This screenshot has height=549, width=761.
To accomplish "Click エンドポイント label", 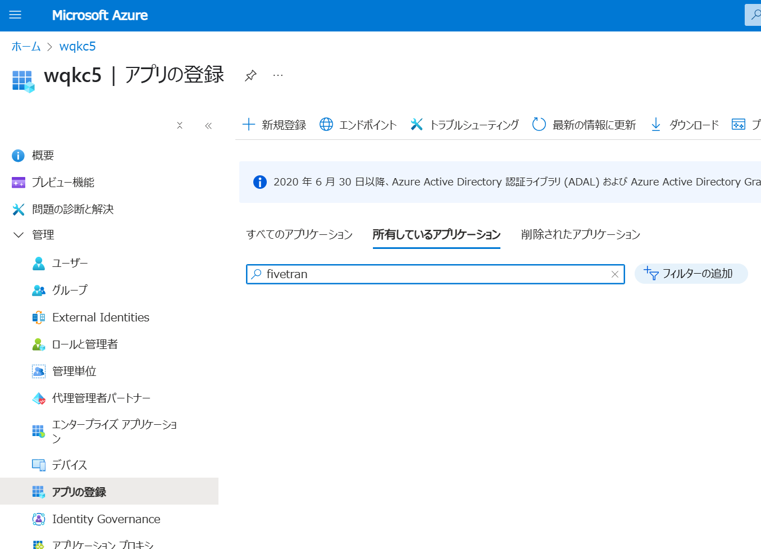I will point(368,125).
